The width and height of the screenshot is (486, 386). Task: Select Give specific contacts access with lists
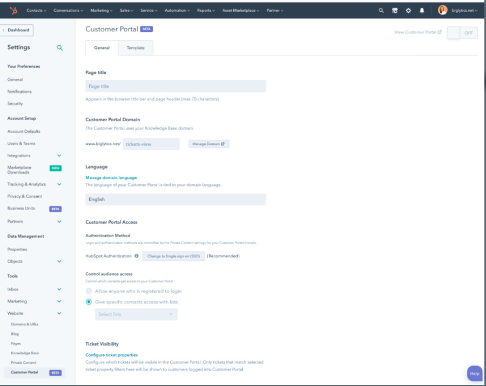point(89,302)
